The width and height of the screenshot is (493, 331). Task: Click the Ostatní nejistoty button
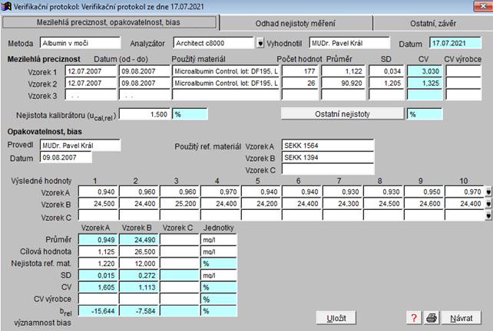pyautogui.click(x=342, y=113)
